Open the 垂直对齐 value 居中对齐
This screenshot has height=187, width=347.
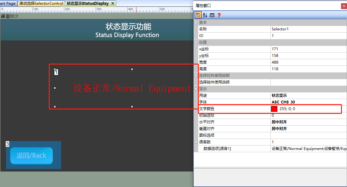point(308,129)
